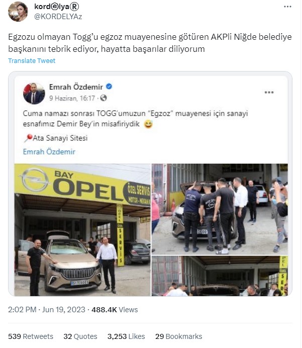The height and width of the screenshot is (348, 302).
Task: Open kordelya's profile avatar
Action: point(18,12)
